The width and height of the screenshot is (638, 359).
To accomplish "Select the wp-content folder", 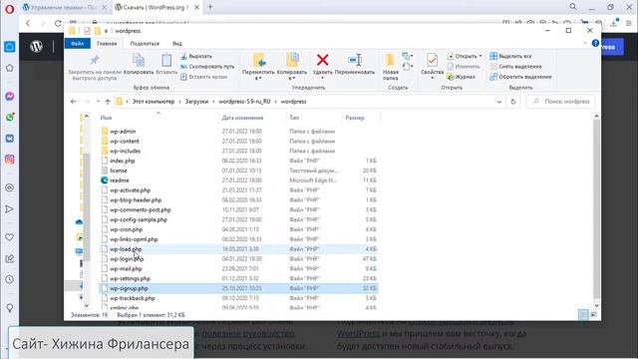I will pos(124,142).
